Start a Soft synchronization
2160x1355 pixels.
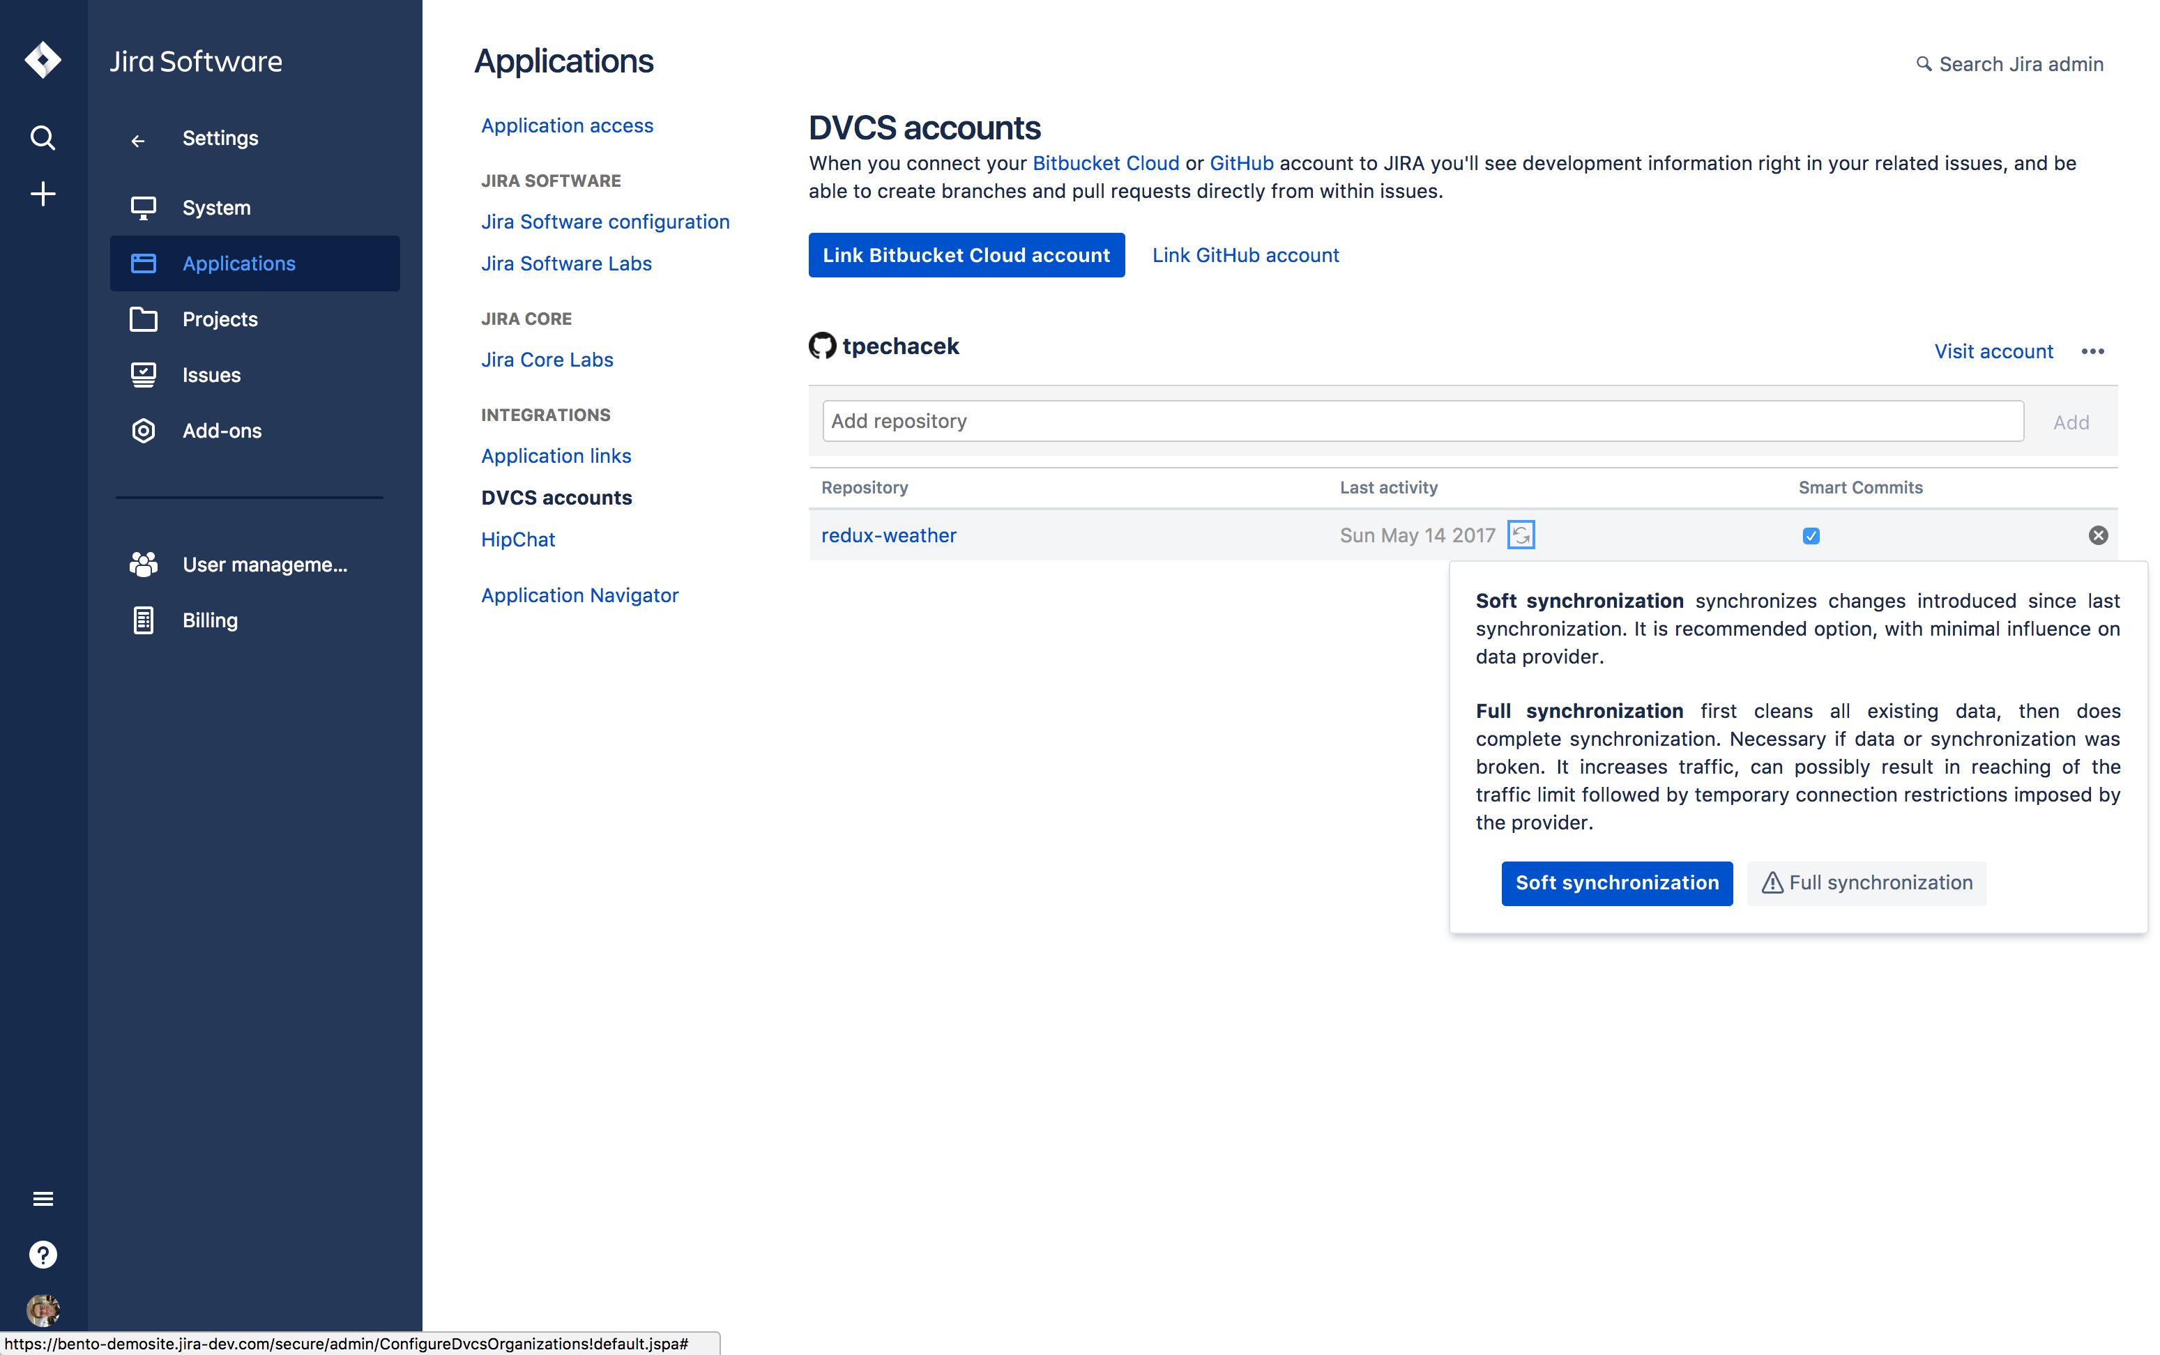coord(1616,882)
